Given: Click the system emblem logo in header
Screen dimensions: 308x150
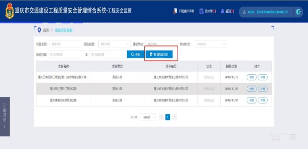Looking at the screenshot, I should pos(10,11).
